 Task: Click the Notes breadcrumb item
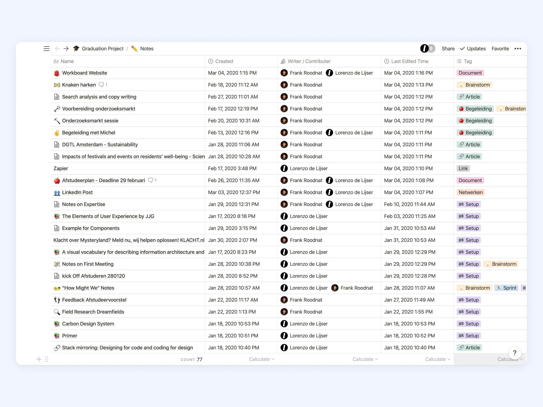tap(147, 49)
